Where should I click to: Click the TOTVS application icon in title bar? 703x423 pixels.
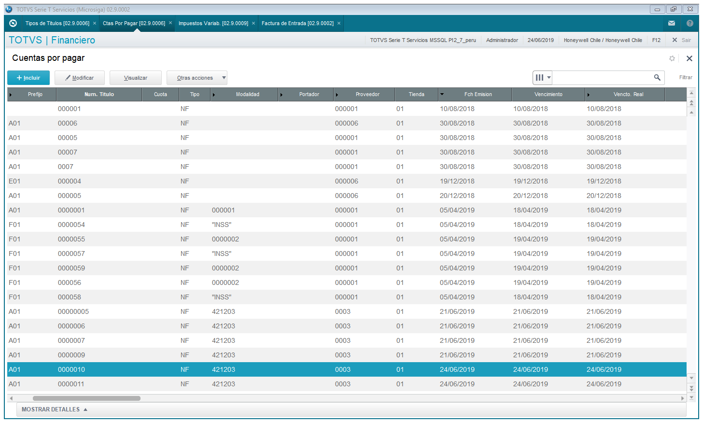click(9, 9)
